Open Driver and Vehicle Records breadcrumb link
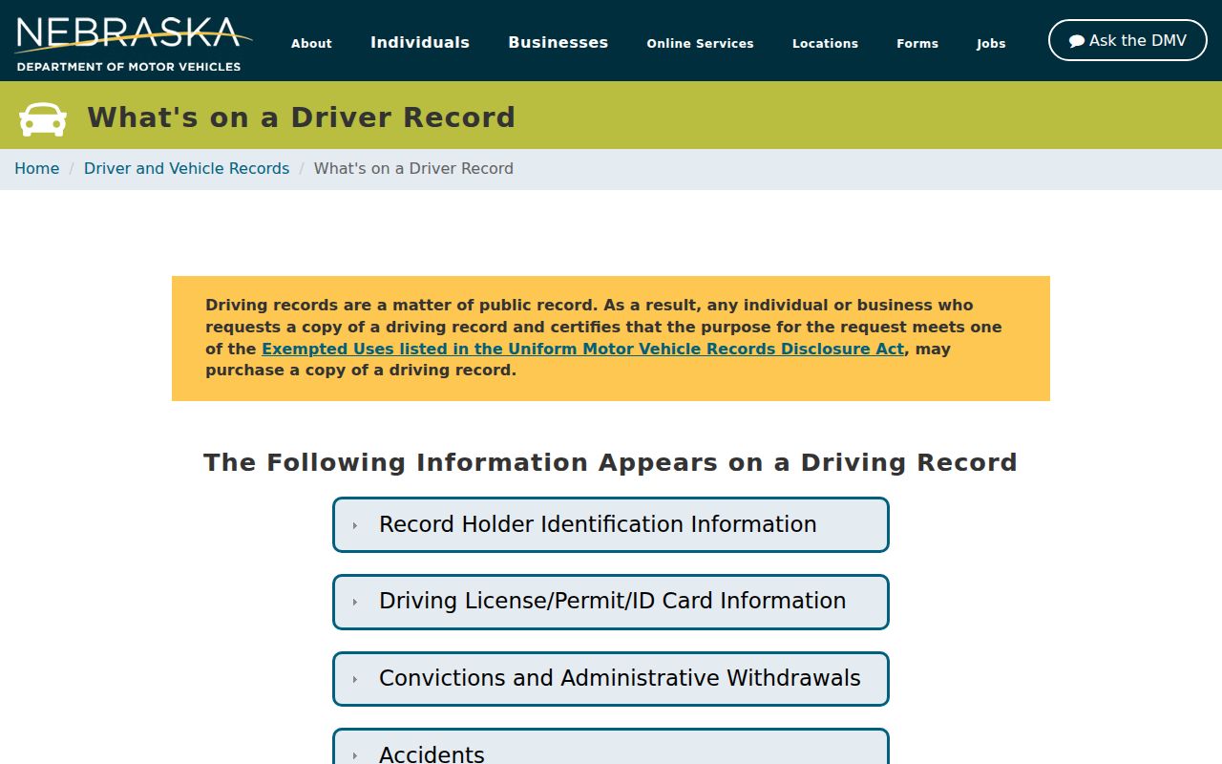1222x764 pixels. click(x=186, y=168)
